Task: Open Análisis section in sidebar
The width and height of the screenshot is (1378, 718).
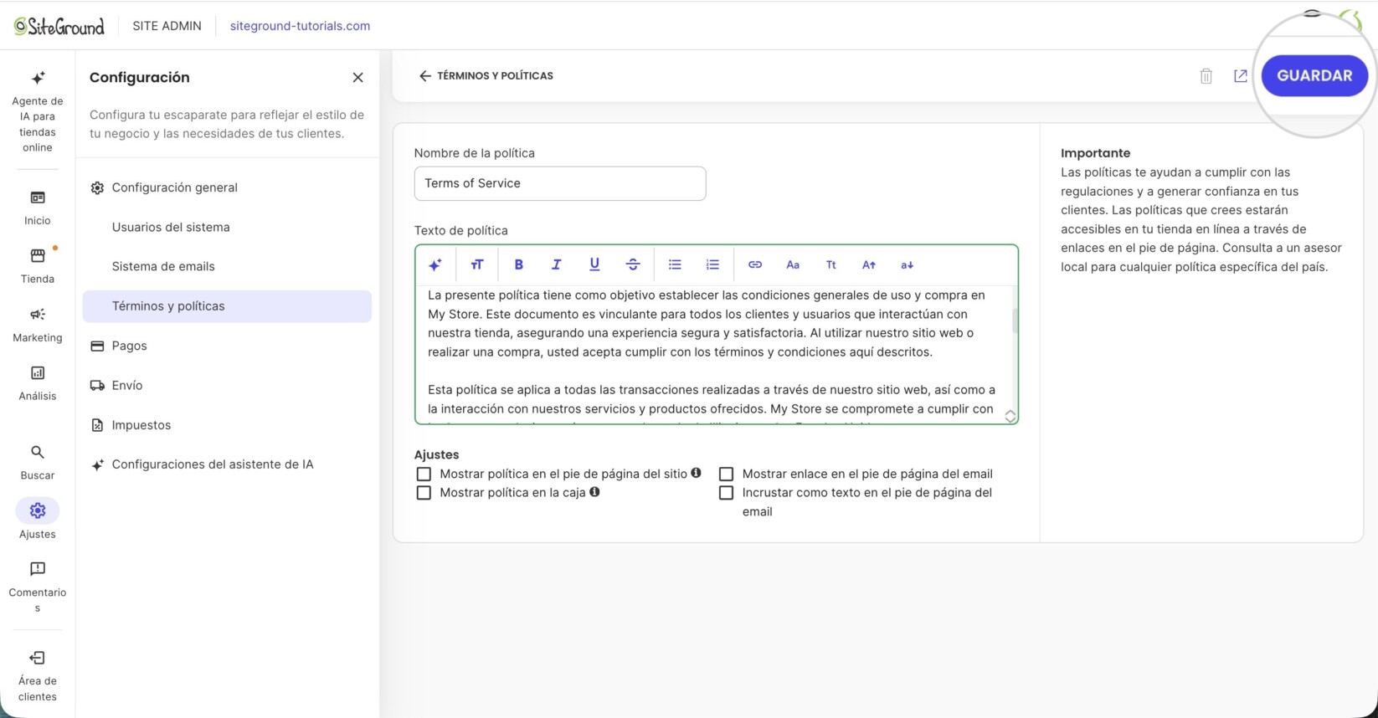Action: click(x=38, y=383)
